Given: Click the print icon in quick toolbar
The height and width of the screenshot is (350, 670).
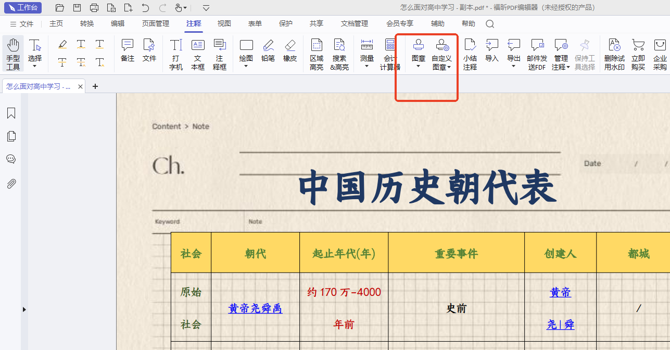Looking at the screenshot, I should click(94, 8).
